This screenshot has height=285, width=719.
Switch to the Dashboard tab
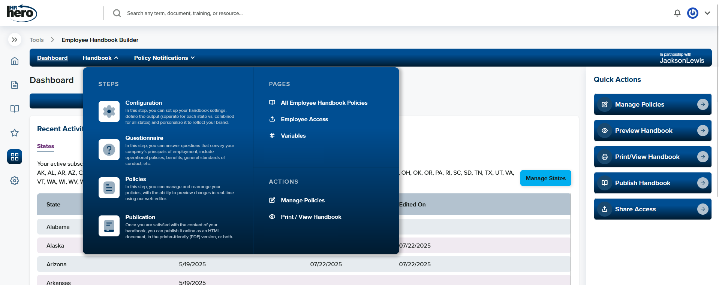tap(52, 58)
